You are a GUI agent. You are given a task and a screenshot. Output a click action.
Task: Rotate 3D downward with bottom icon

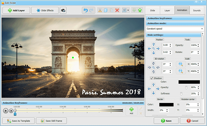(153, 72)
